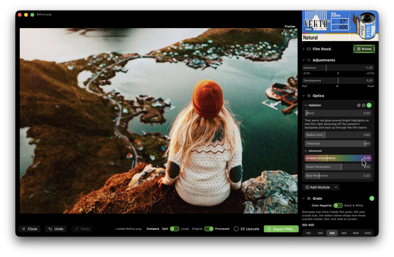Image resolution: width=394 pixels, height=257 pixels.
Task: Click the Grain dots grid icon
Action: [309, 198]
